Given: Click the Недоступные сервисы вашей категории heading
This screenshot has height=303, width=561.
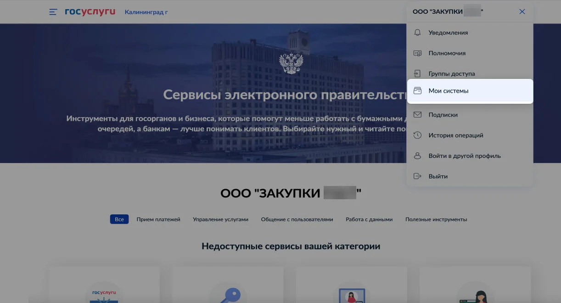Looking at the screenshot, I should (291, 247).
